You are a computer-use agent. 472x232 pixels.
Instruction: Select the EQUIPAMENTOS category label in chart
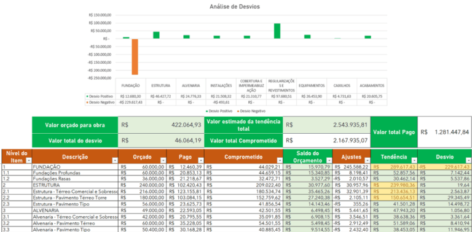(x=312, y=86)
